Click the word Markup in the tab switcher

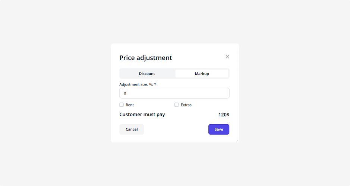[x=202, y=74]
